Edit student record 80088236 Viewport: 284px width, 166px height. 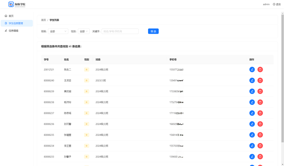[x=252, y=124]
